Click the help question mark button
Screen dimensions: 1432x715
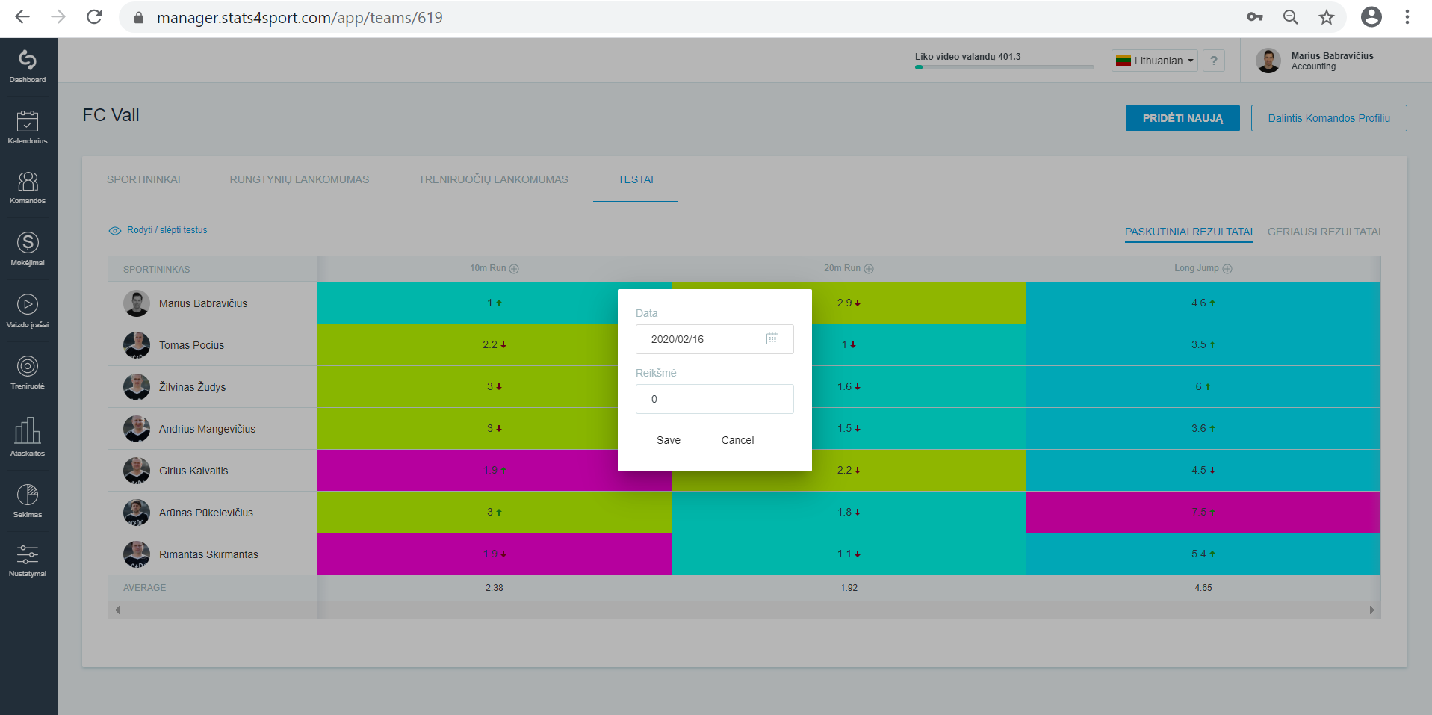coord(1214,61)
